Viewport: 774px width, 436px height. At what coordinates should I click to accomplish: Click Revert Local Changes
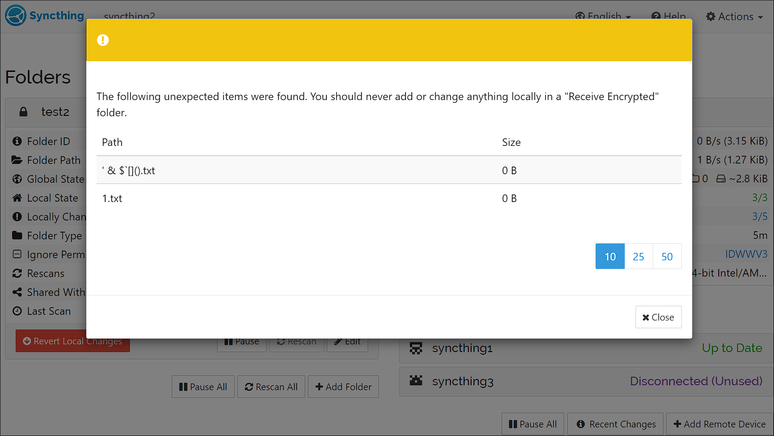point(72,341)
